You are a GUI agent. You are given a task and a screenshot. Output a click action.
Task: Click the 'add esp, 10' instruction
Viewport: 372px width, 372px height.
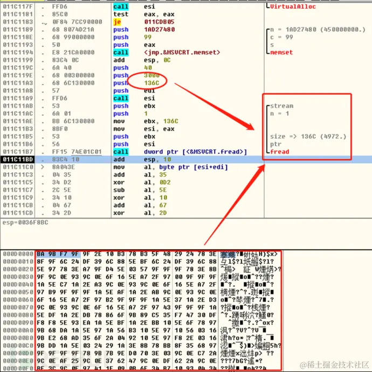142,159
